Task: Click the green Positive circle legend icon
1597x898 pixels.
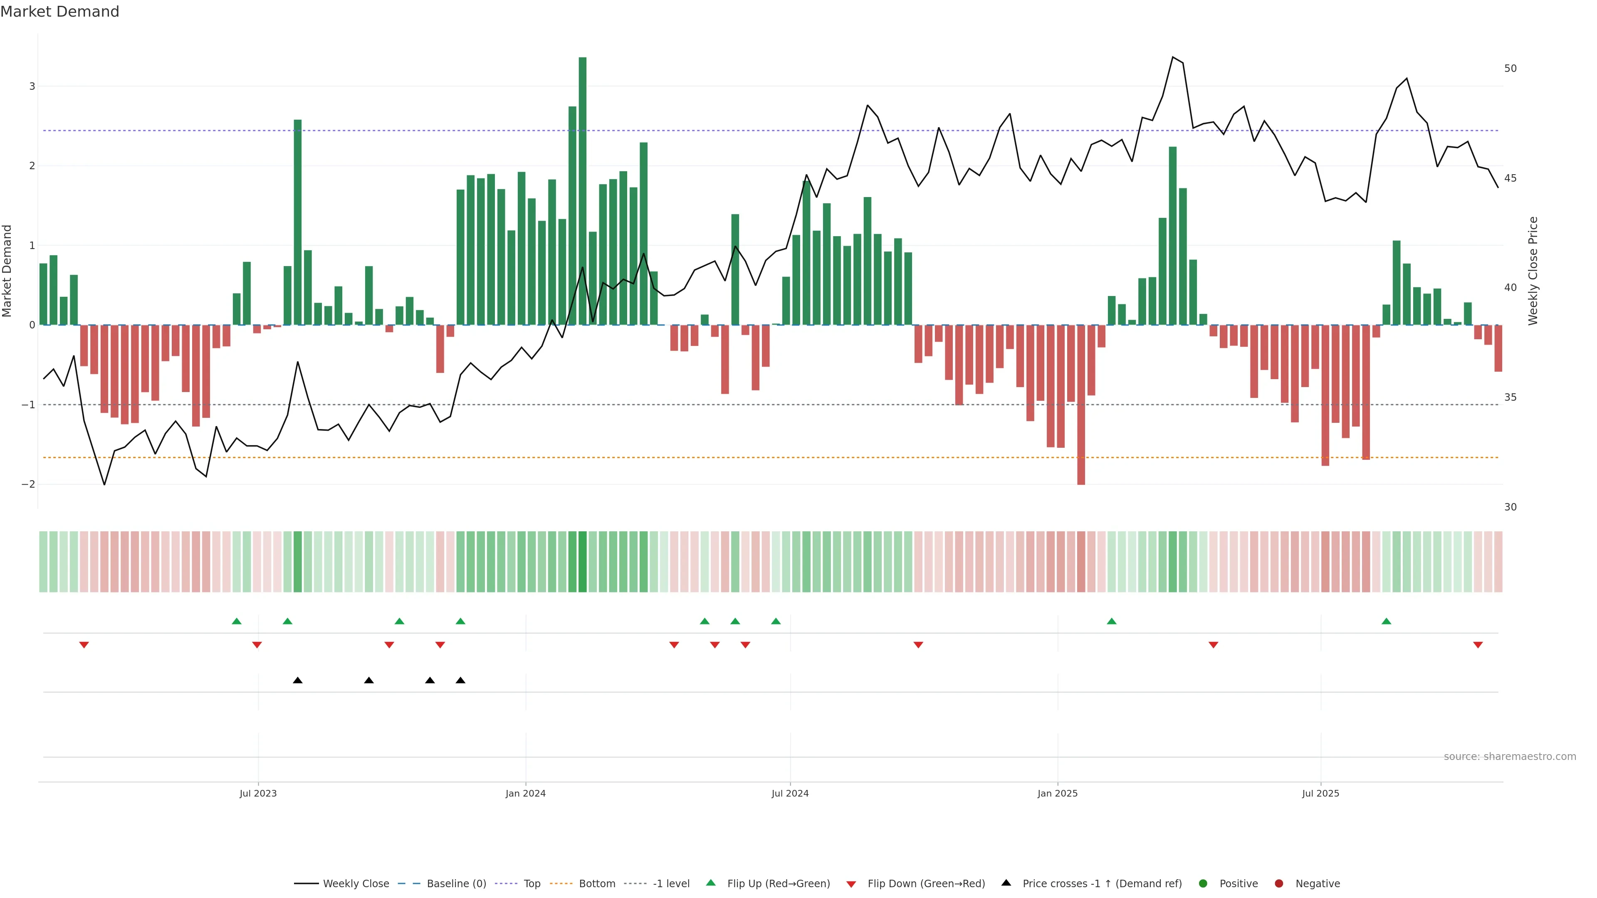Action: [x=1203, y=883]
